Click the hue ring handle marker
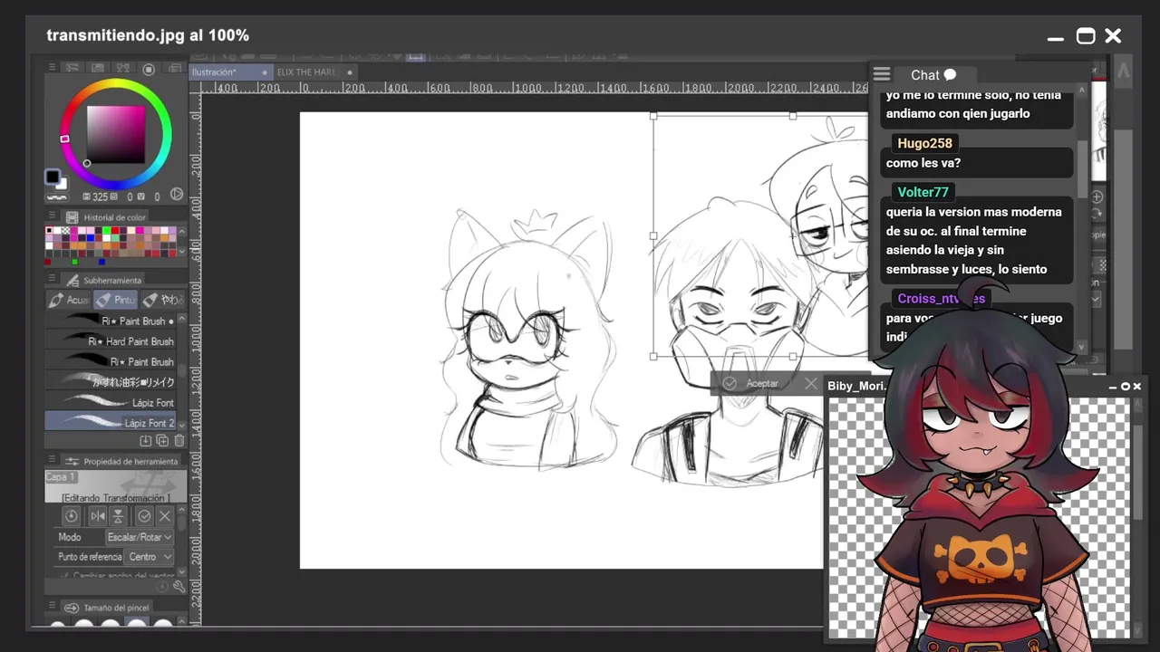 (64, 139)
